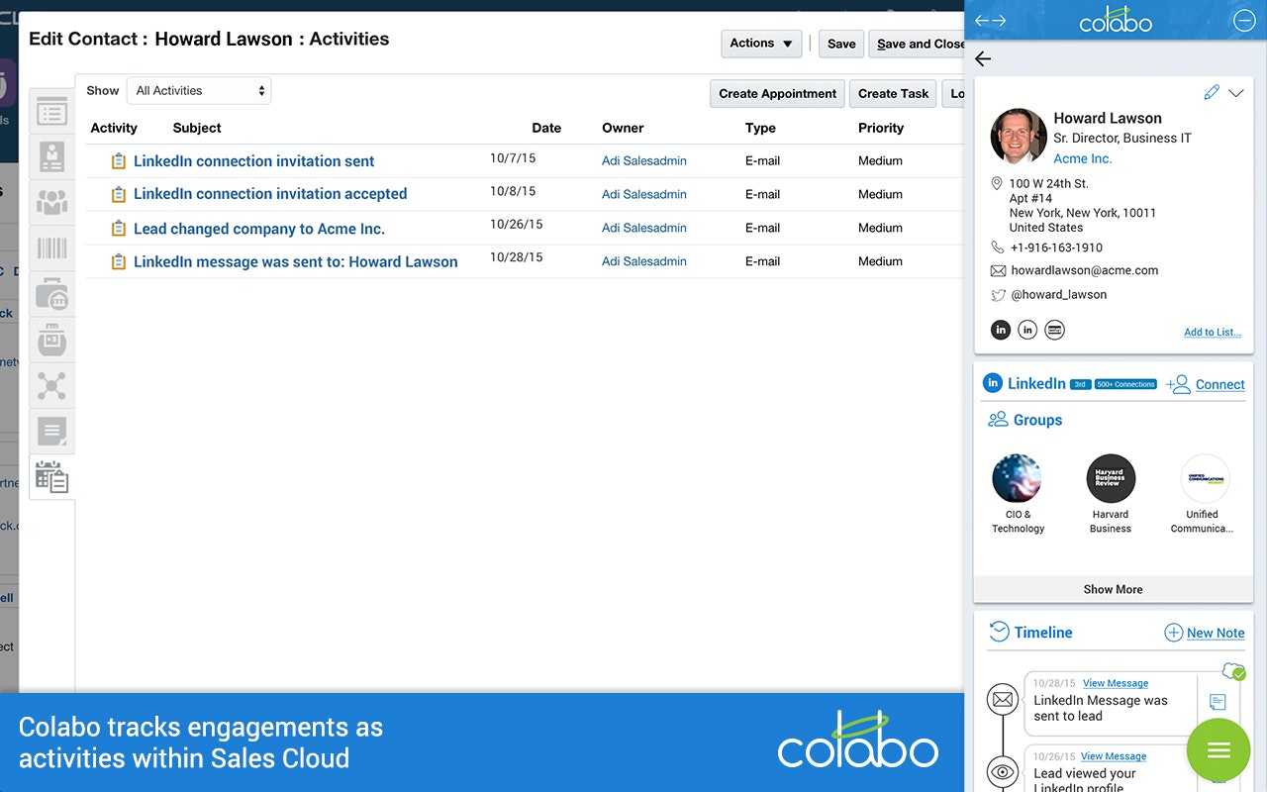Click the Colabo panel expand-width arrows icon
The width and height of the screenshot is (1267, 792).
tap(990, 21)
